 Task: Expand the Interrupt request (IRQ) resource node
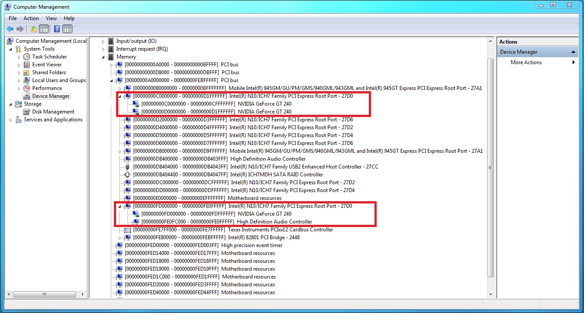click(x=103, y=49)
